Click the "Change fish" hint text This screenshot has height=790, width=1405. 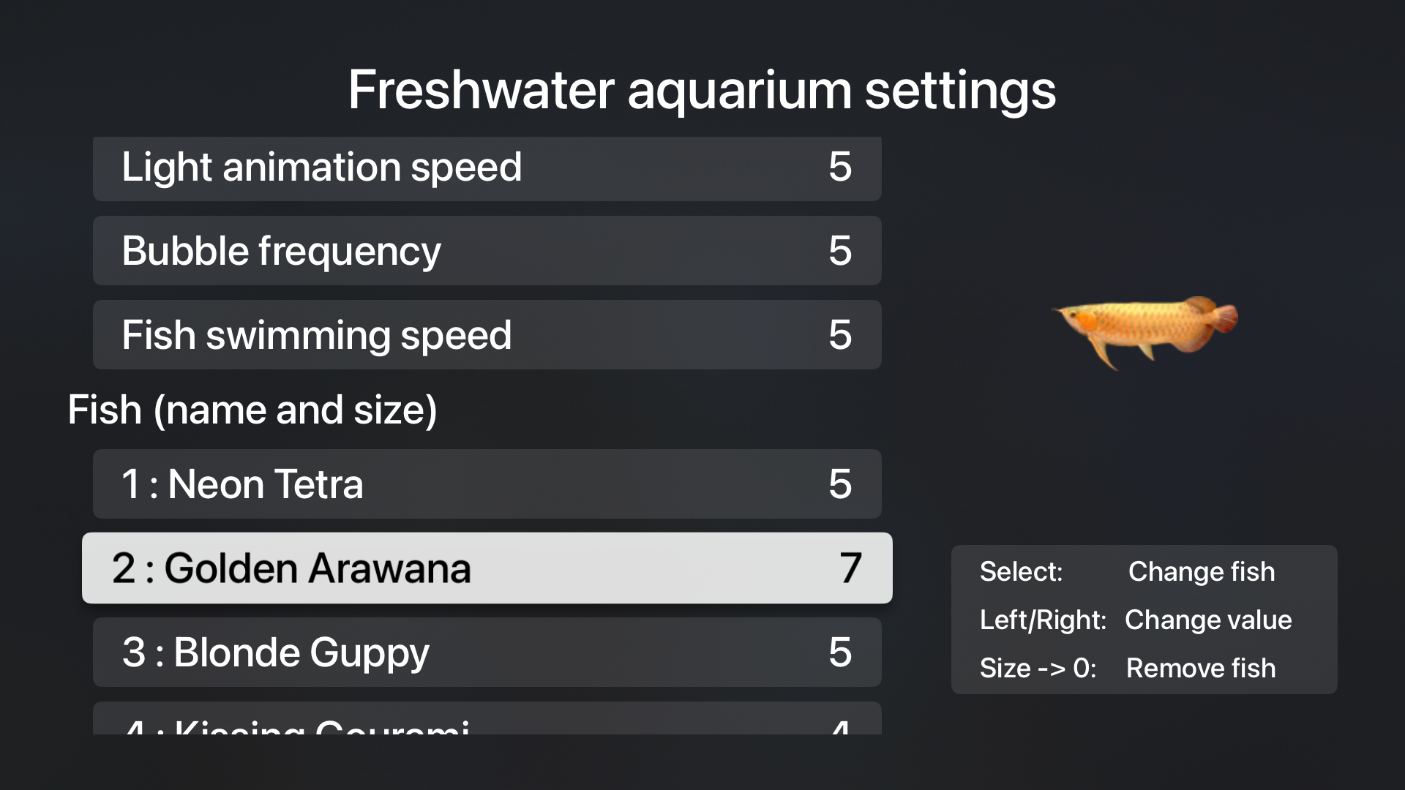pyautogui.click(x=1202, y=572)
